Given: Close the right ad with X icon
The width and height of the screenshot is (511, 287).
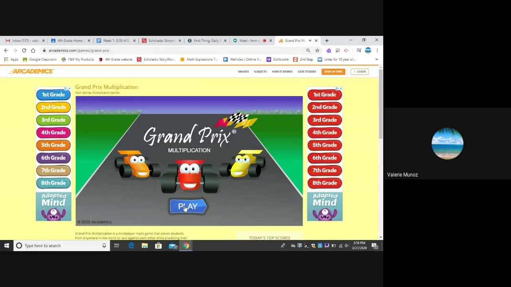Looking at the screenshot, I should [341, 88].
